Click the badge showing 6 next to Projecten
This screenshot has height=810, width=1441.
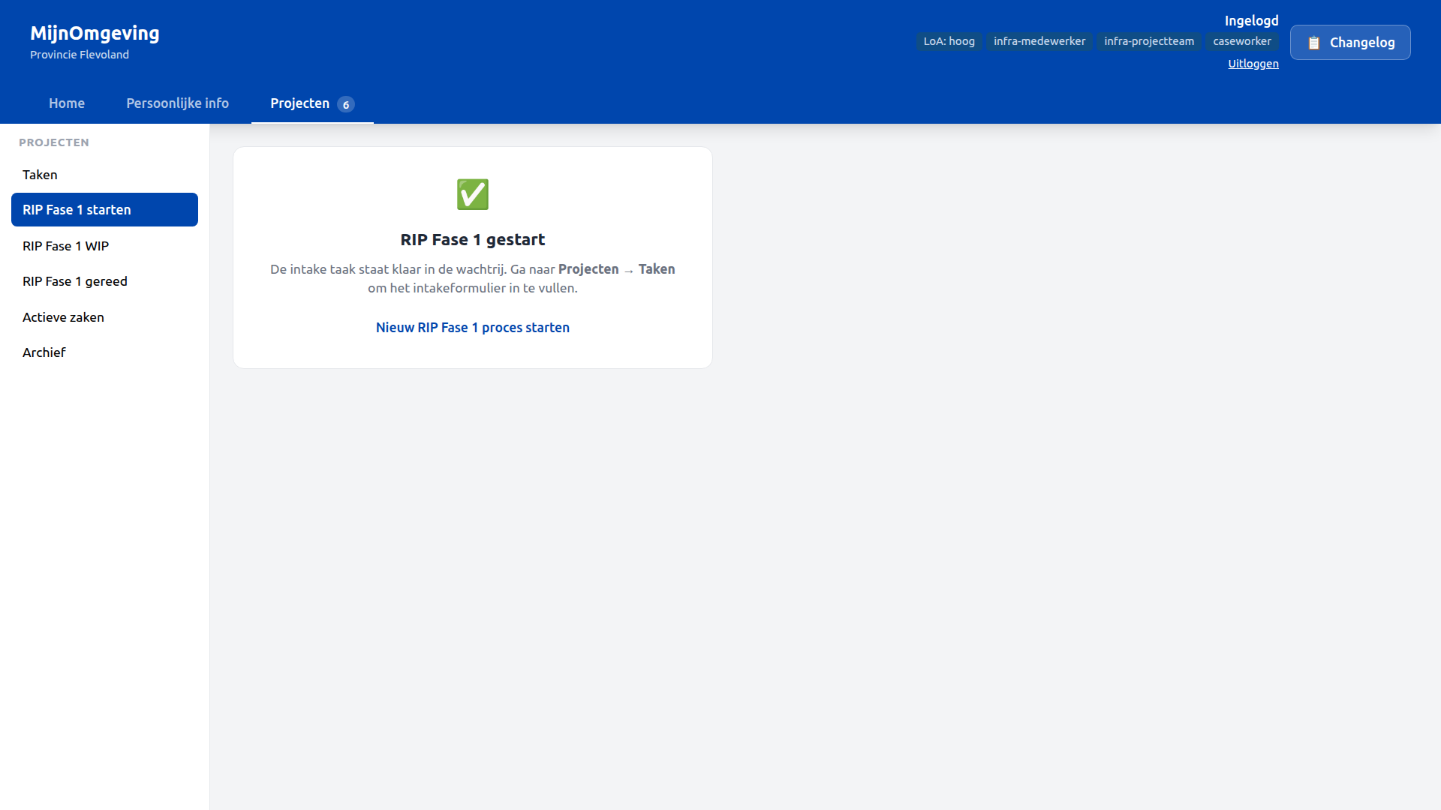click(x=346, y=104)
